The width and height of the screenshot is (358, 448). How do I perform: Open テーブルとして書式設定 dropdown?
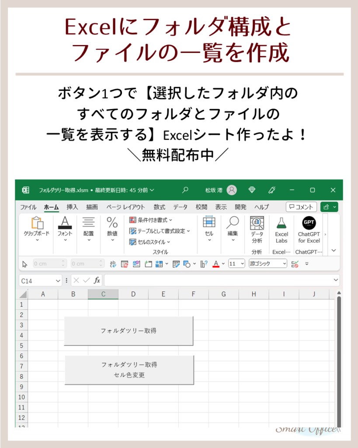tap(159, 231)
